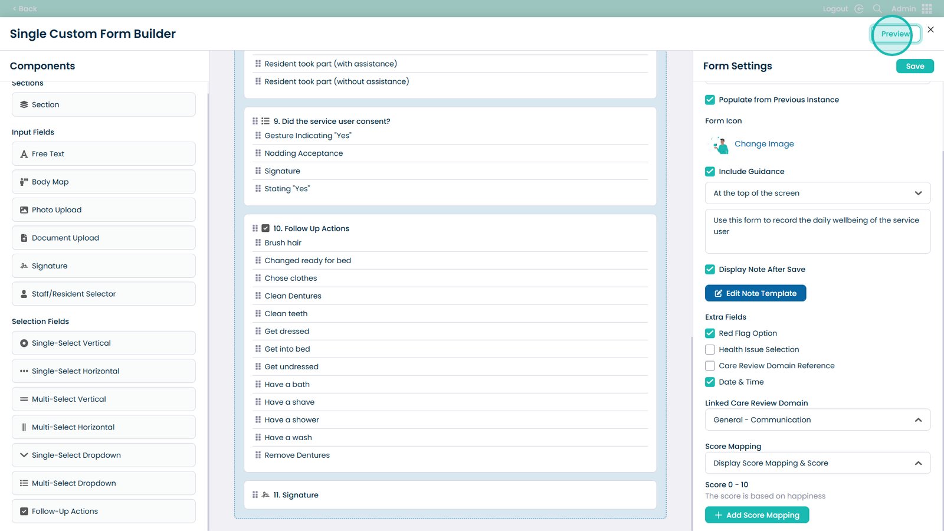The width and height of the screenshot is (944, 531).
Task: Toggle Display Note After Save checkbox
Action: click(x=710, y=270)
